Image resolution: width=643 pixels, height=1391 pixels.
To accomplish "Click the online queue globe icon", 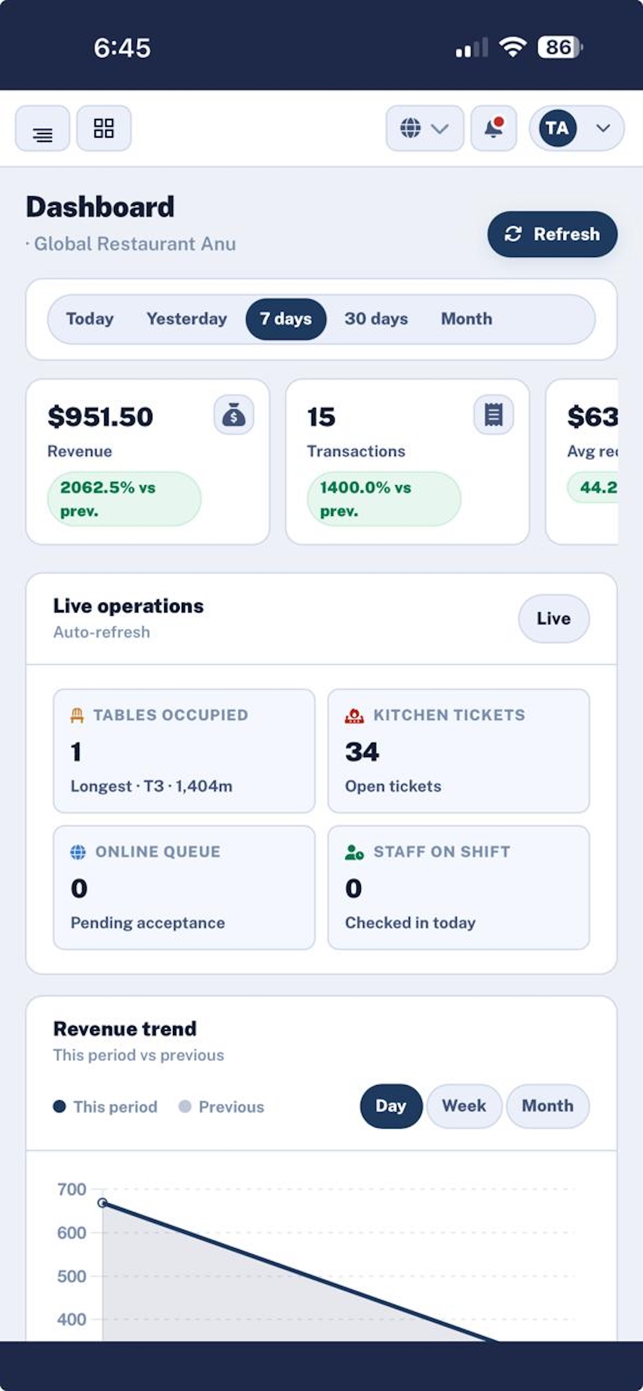I will [78, 852].
